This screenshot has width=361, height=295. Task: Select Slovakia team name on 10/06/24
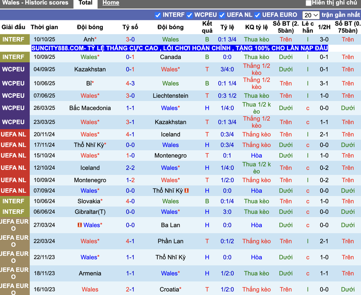pos(89,201)
